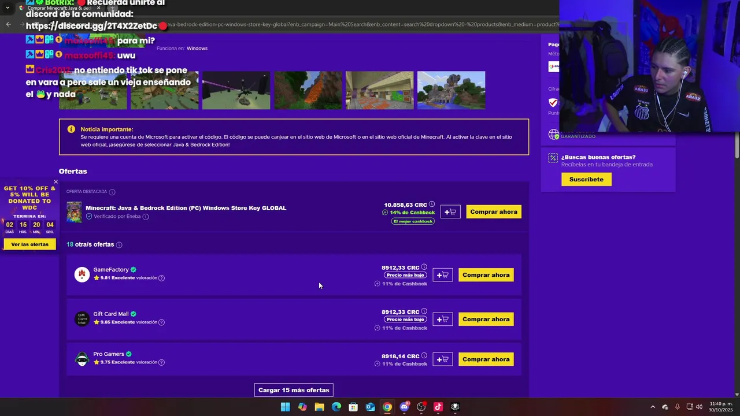The height and width of the screenshot is (416, 740).
Task: Click info icon next to Oferta Destacada
Action: click(x=112, y=192)
